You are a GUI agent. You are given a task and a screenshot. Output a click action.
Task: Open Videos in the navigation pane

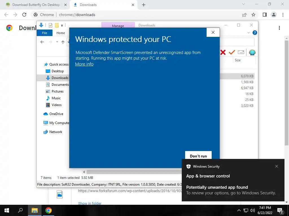point(53,105)
